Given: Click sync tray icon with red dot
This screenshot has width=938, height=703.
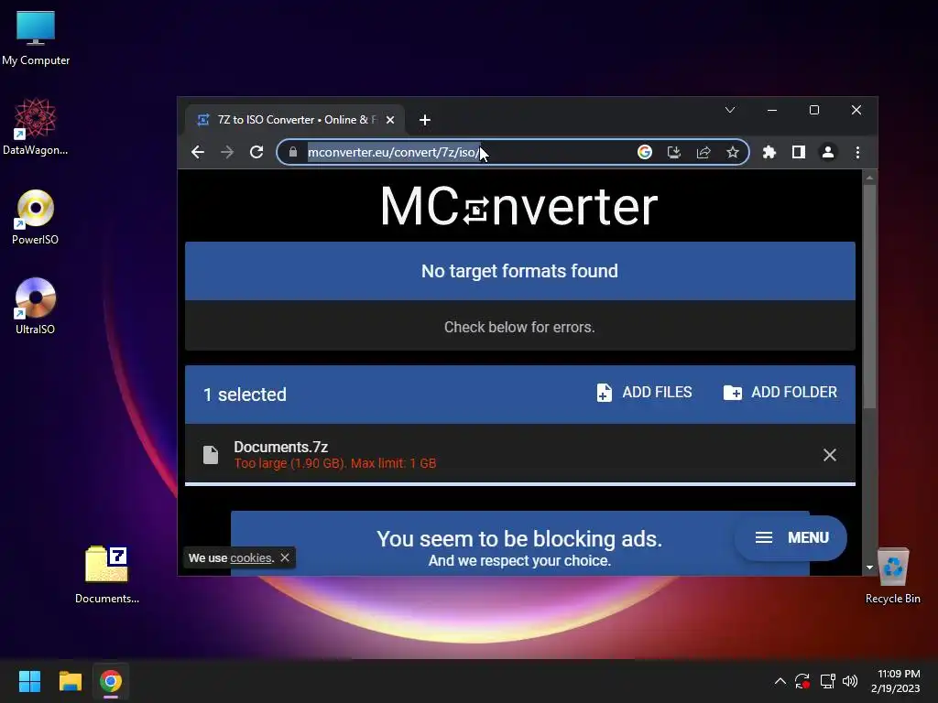Looking at the screenshot, I should pyautogui.click(x=802, y=681).
